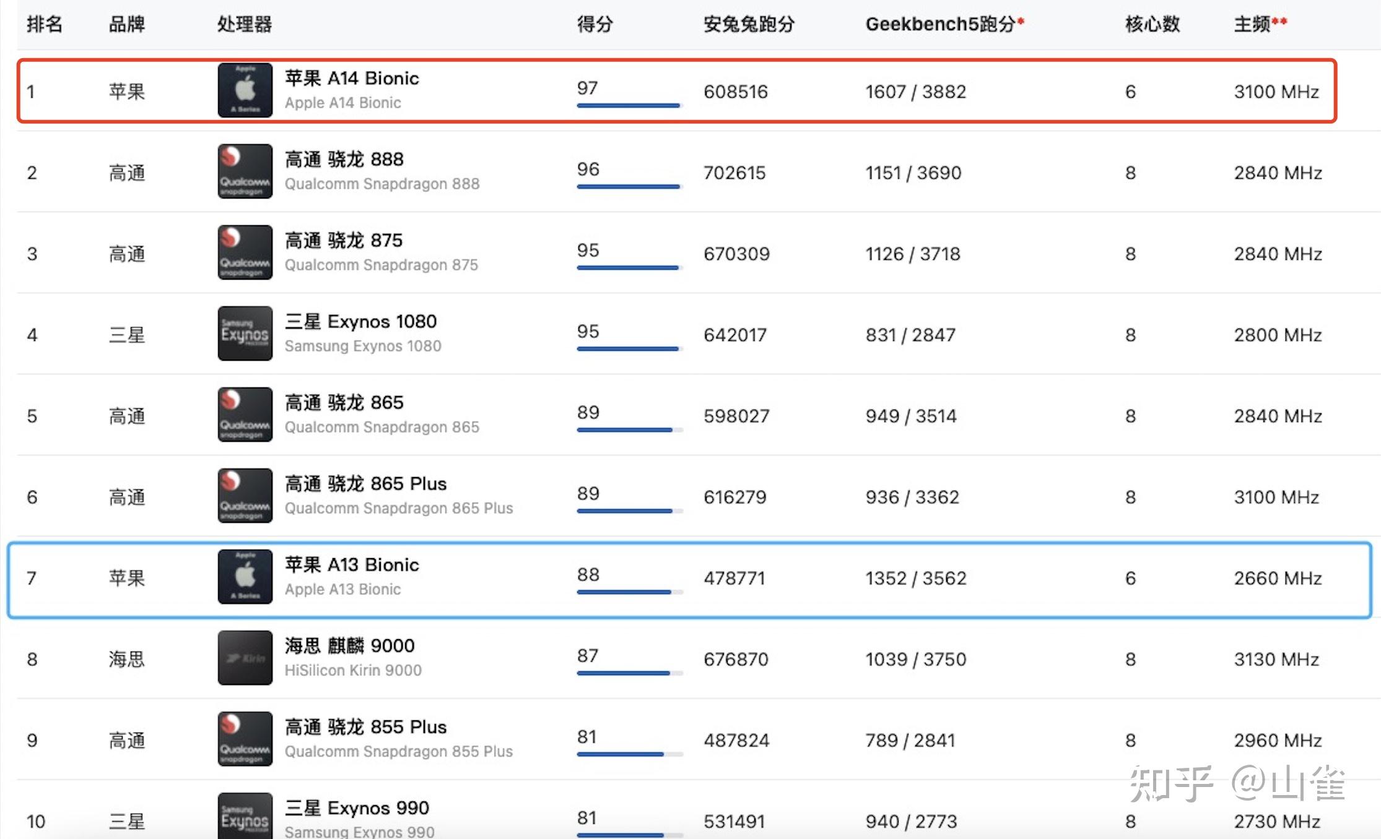Viewport: 1381px width, 839px height.
Task: Click AnTuTu score 702615
Action: tap(734, 173)
